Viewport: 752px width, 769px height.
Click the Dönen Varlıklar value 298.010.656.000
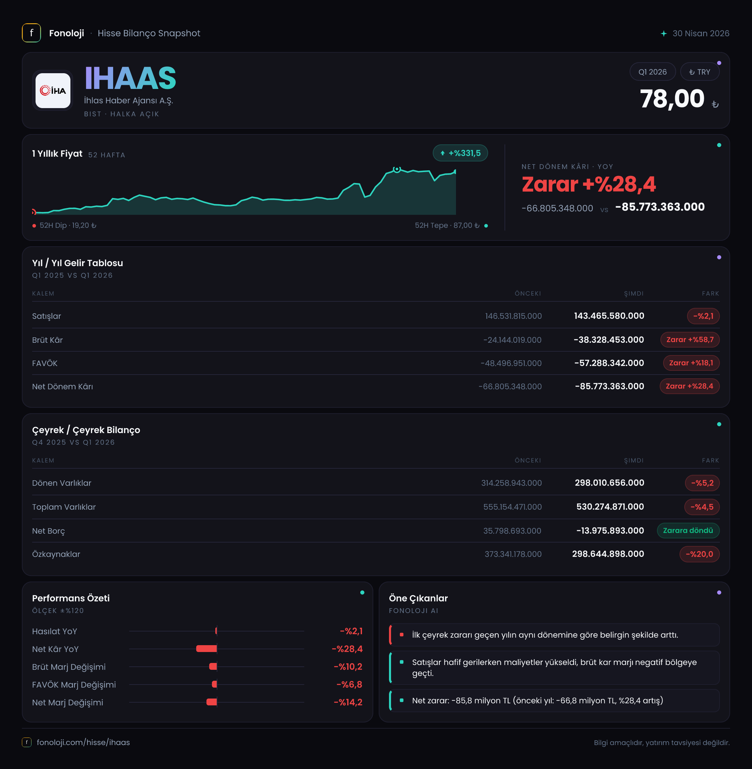pyautogui.click(x=609, y=483)
